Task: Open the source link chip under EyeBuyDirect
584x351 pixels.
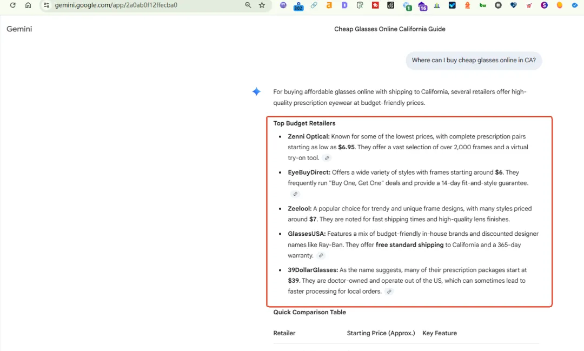Action: (x=295, y=194)
